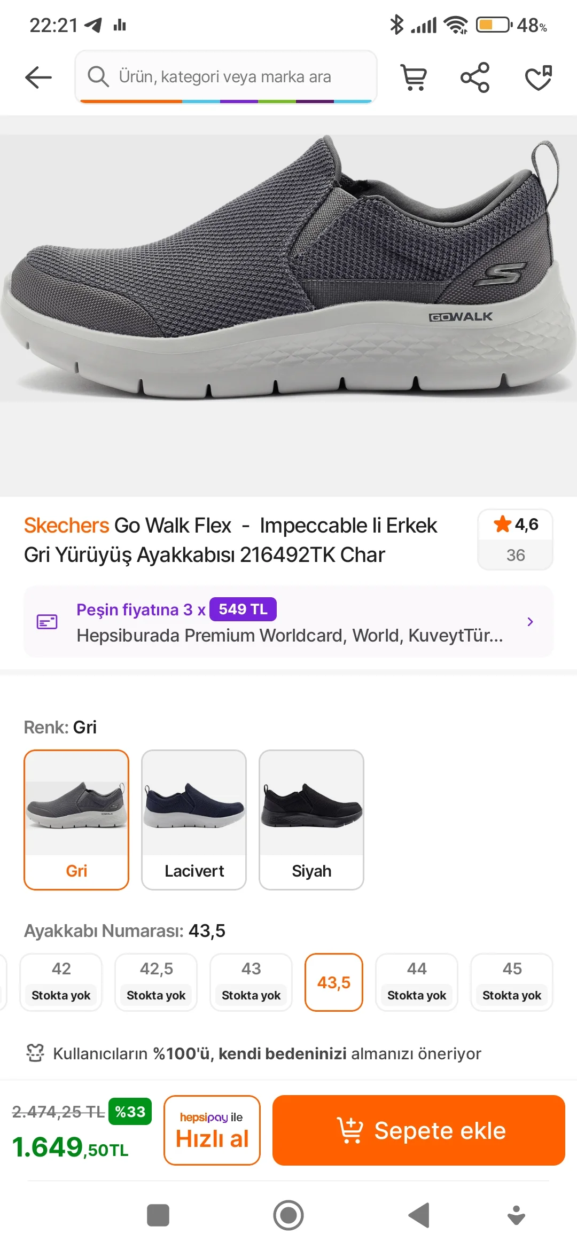This screenshot has height=1250, width=577.
Task: Select shoe size 42
Action: [x=61, y=982]
